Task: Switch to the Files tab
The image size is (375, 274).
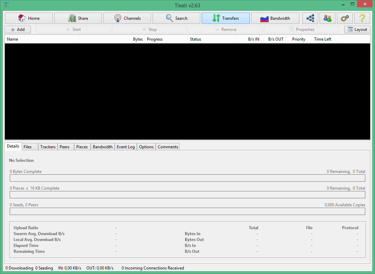Action: point(28,147)
